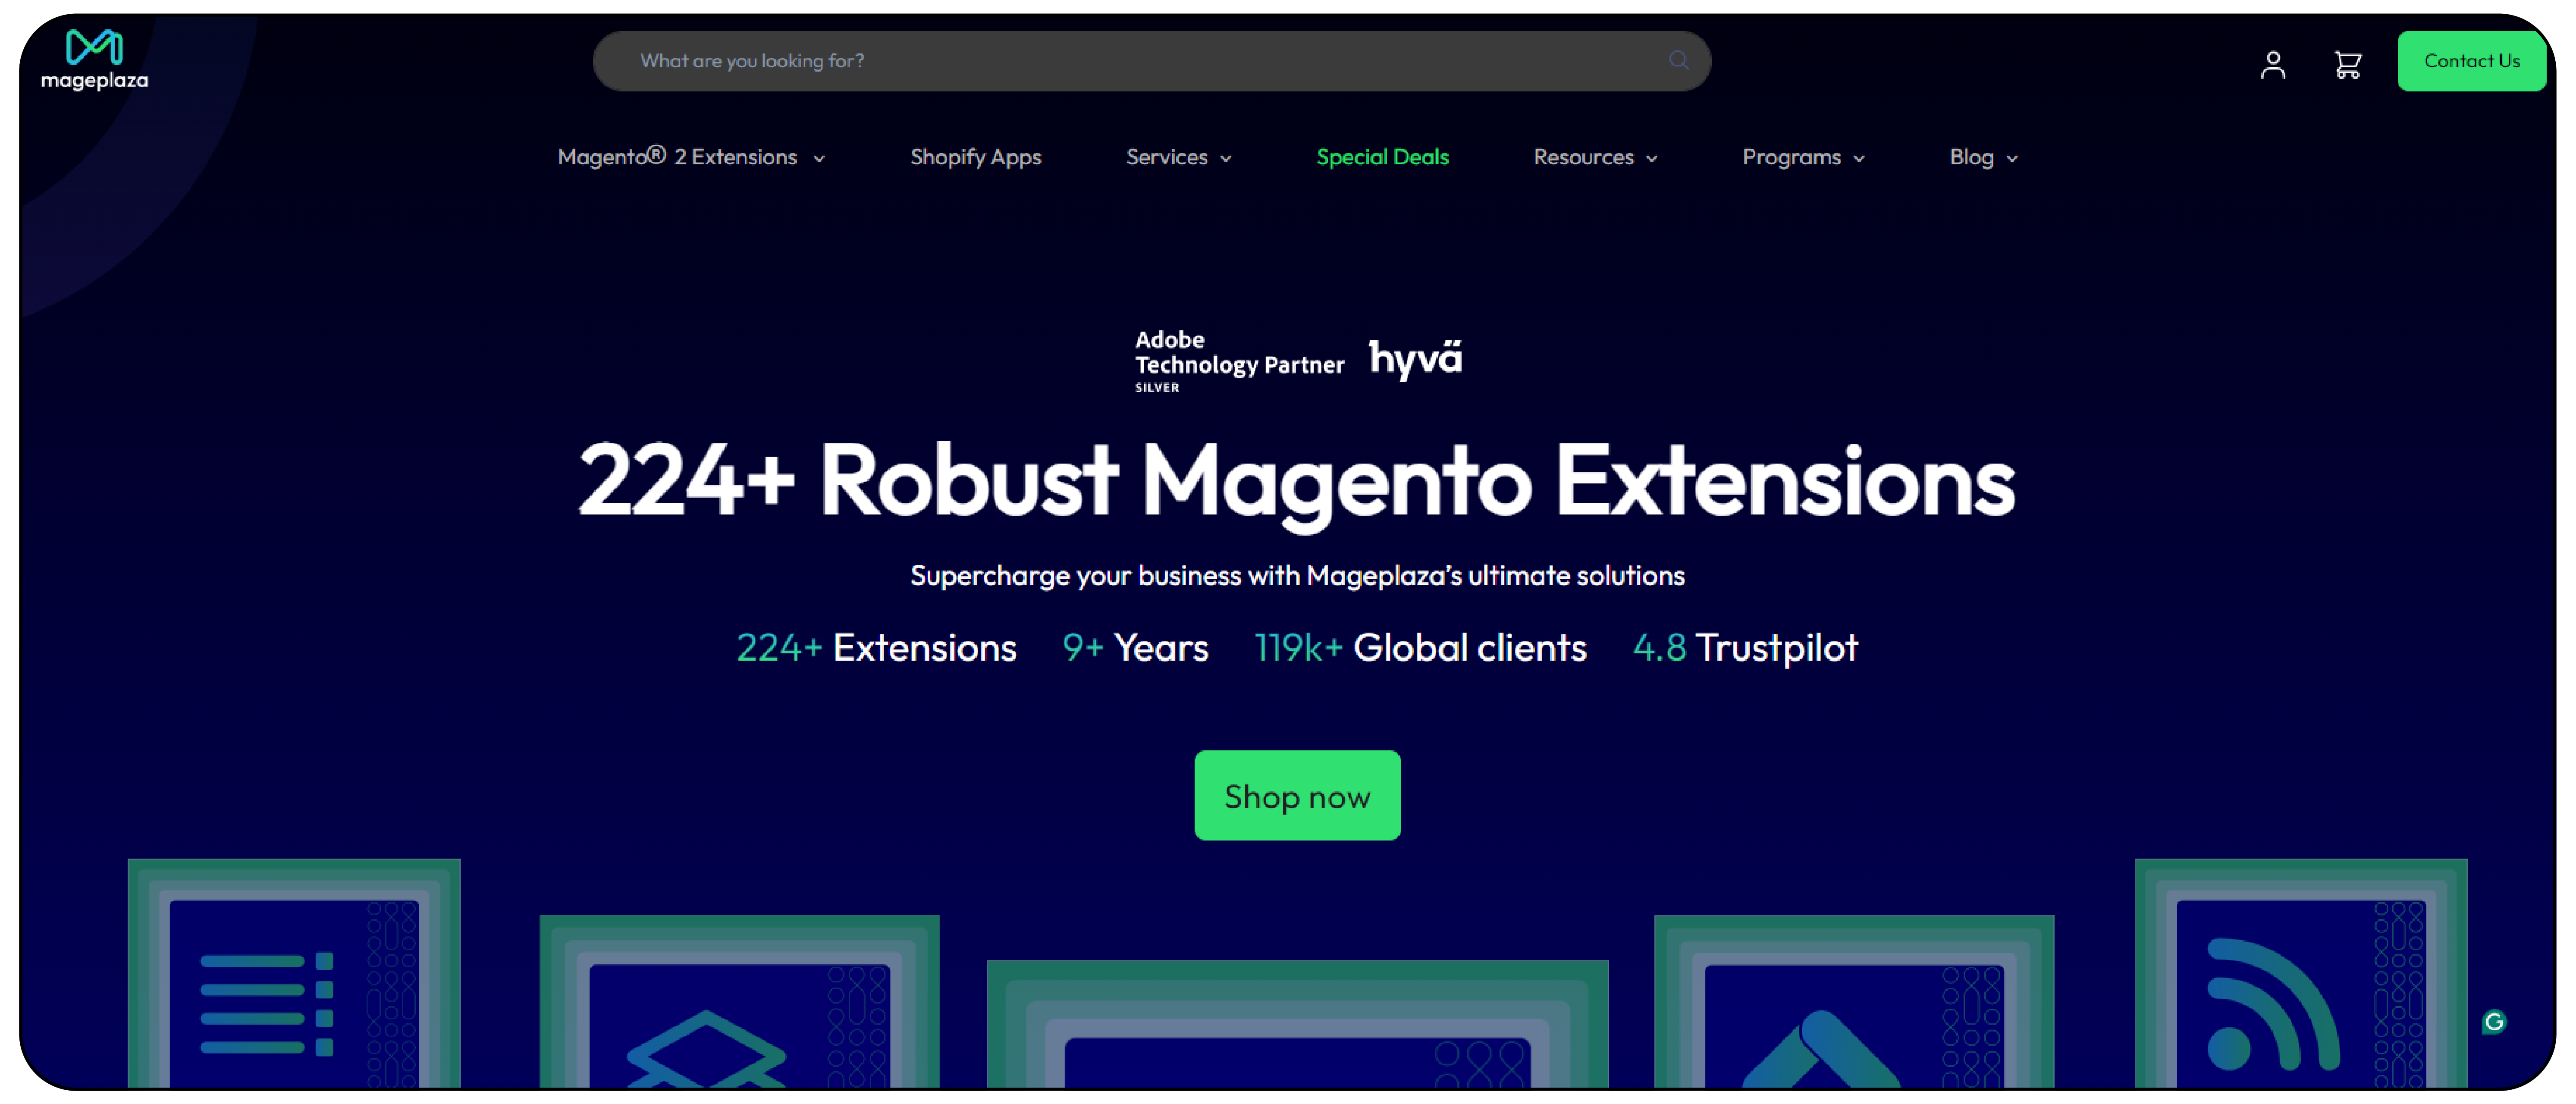Click the list-lines extension illustration card
This screenshot has height=1104, width=2576.
294,973
